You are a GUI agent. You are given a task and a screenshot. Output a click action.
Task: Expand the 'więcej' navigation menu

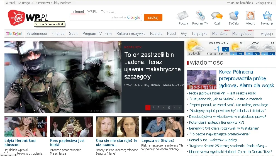(x=267, y=34)
